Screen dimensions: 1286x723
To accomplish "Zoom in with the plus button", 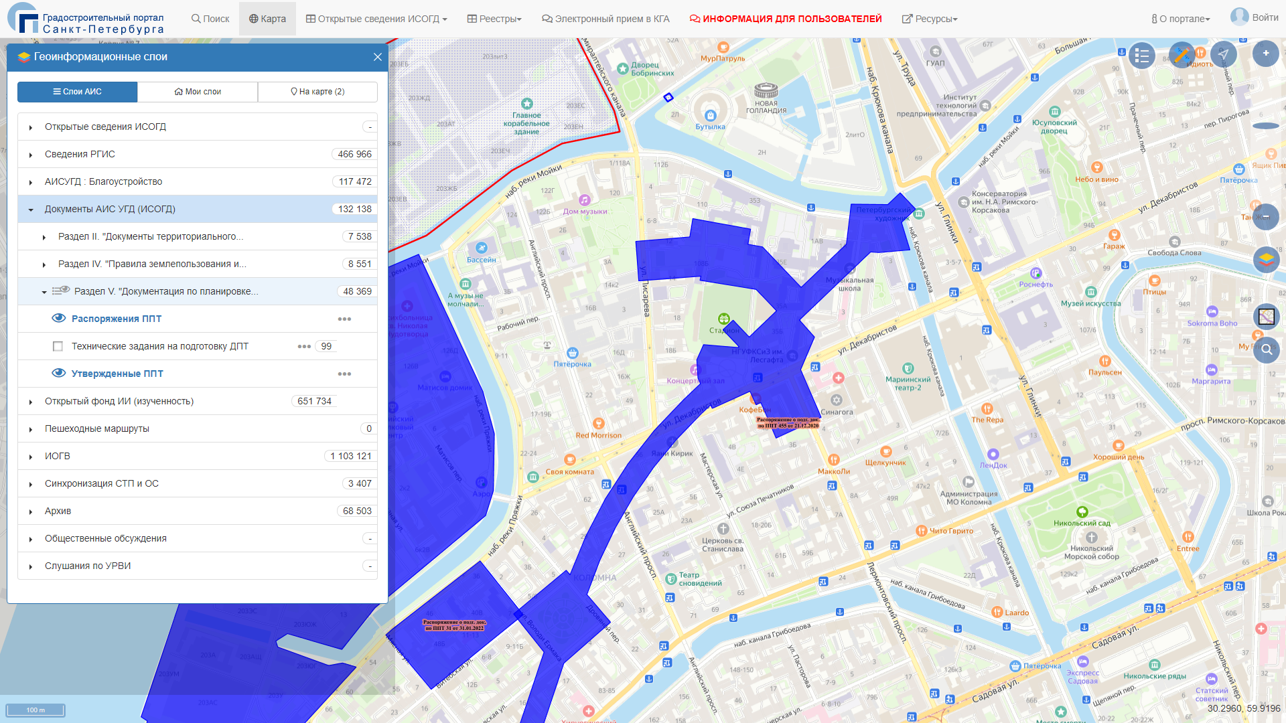I will [x=1265, y=54].
